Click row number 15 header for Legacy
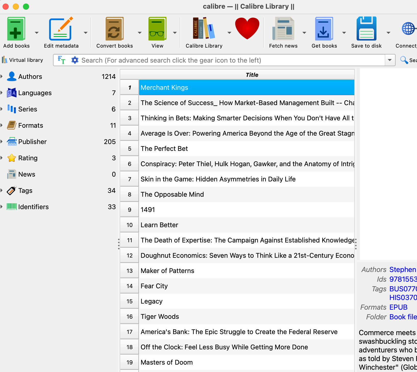The height and width of the screenshot is (372, 417). pyautogui.click(x=129, y=301)
